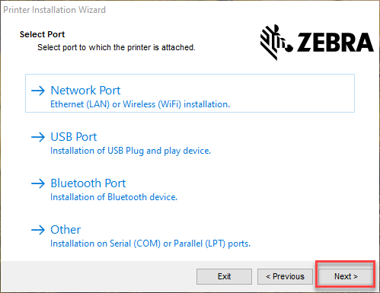Choose the USB Port option title
Image resolution: width=380 pixels, height=293 pixels.
[74, 137]
